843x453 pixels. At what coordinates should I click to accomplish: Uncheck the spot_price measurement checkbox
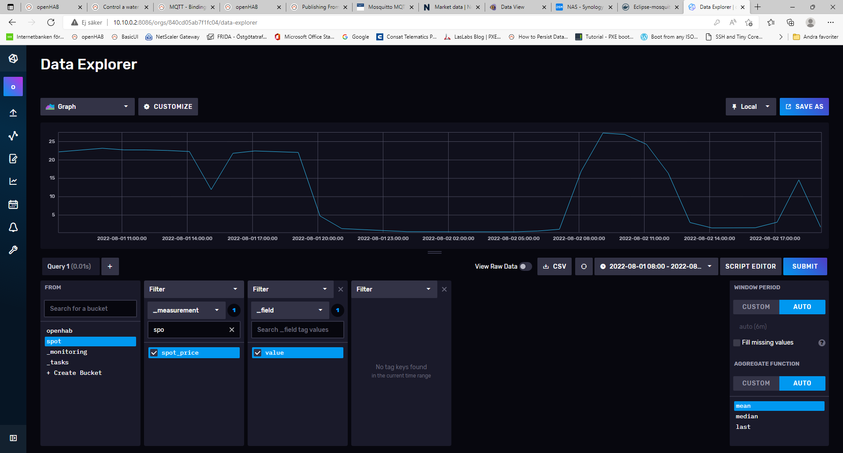(x=154, y=352)
